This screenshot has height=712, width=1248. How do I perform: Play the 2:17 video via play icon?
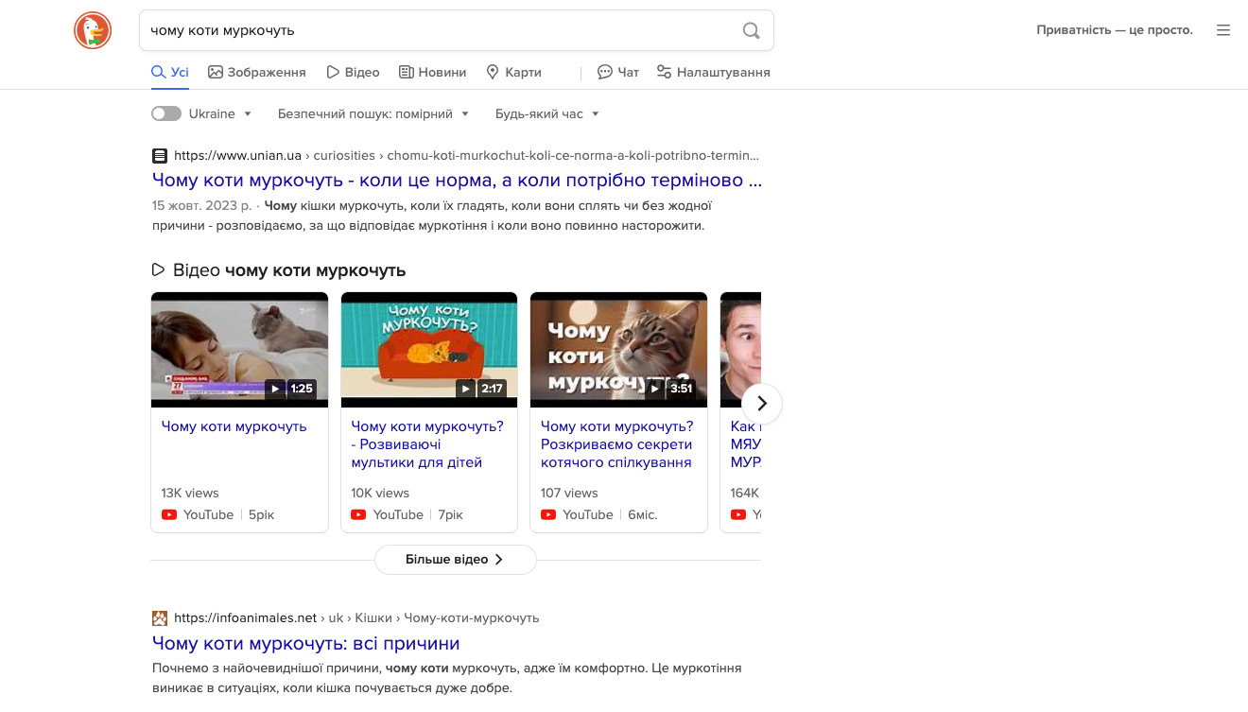coord(465,388)
